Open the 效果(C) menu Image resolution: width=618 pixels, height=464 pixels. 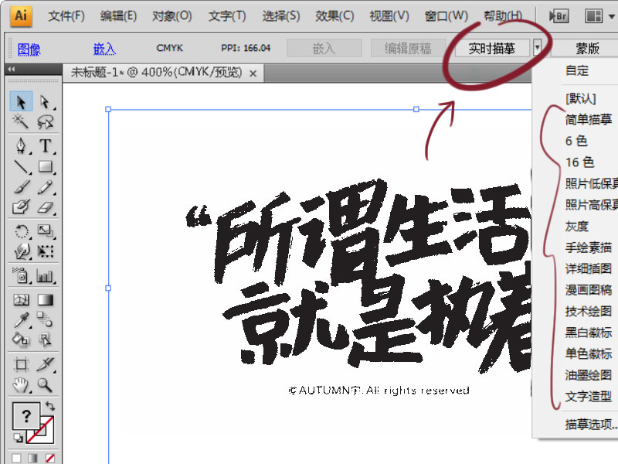[334, 16]
